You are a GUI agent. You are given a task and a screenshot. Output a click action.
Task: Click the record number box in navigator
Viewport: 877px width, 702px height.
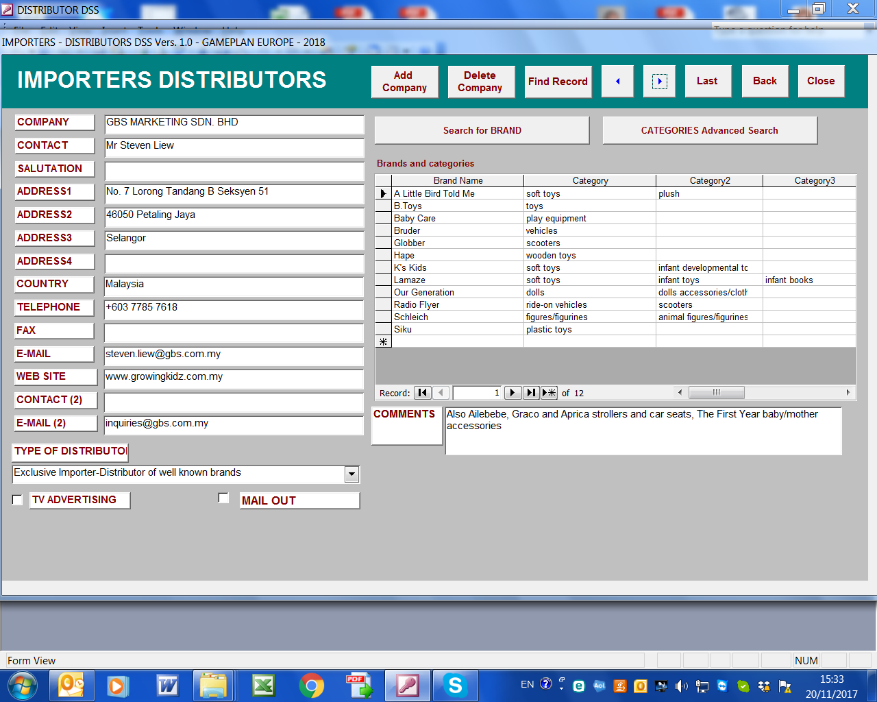tap(478, 393)
